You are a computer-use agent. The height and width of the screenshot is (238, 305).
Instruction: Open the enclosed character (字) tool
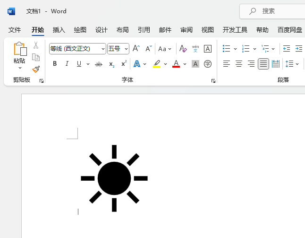tap(208, 64)
